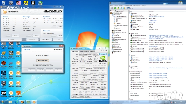Toggle the CUDA checkbox in GPU-Z
This screenshot has height=104, width=186.
click(x=86, y=92)
